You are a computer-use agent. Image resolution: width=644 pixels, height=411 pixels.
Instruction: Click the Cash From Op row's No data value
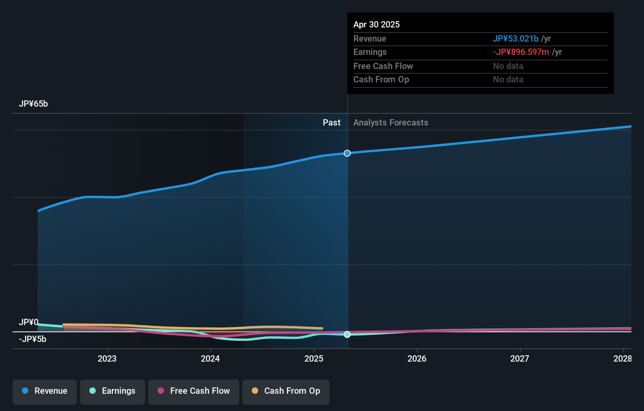coord(508,80)
